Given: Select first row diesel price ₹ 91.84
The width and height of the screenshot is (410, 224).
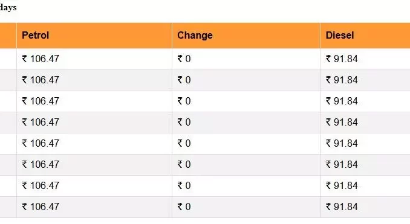Looking at the screenshot, I should coord(342,59).
